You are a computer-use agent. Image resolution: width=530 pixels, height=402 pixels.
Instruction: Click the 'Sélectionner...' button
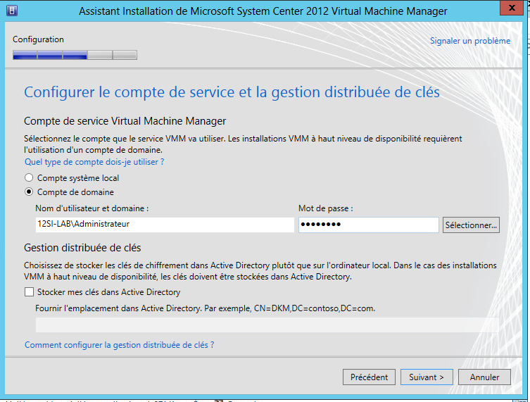coord(471,225)
